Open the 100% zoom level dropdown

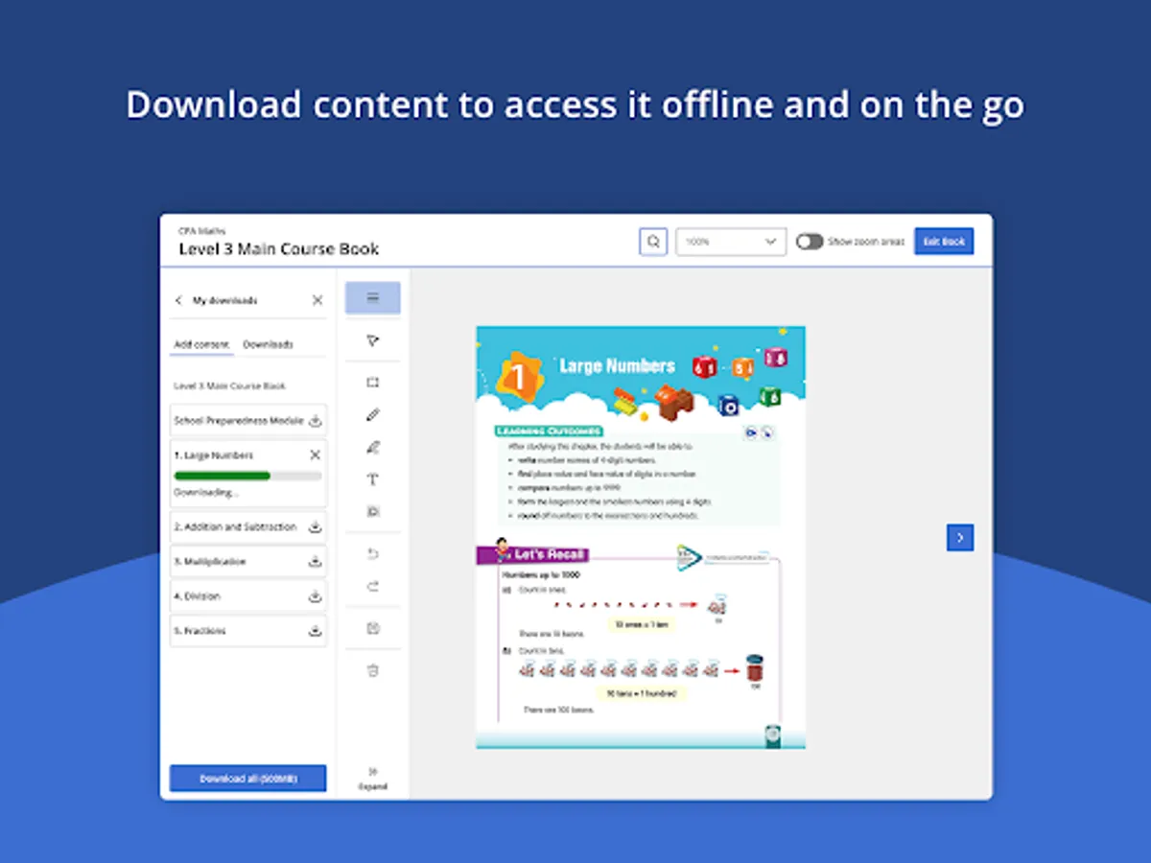(731, 242)
